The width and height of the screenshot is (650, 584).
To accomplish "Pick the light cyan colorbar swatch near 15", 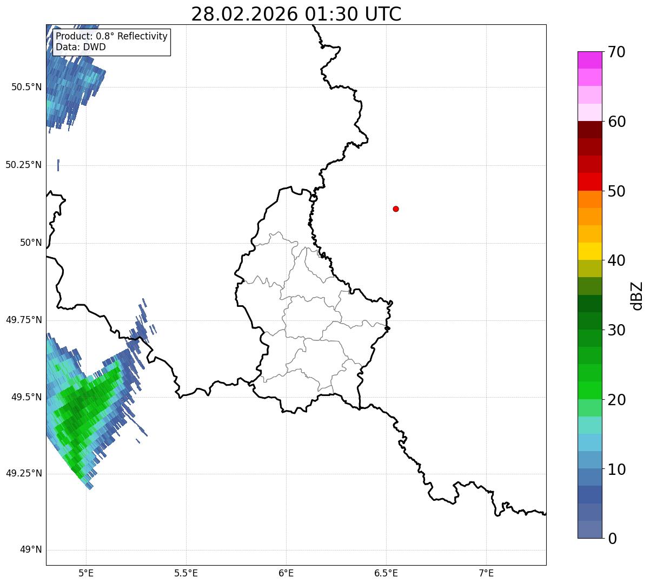I will [x=589, y=425].
